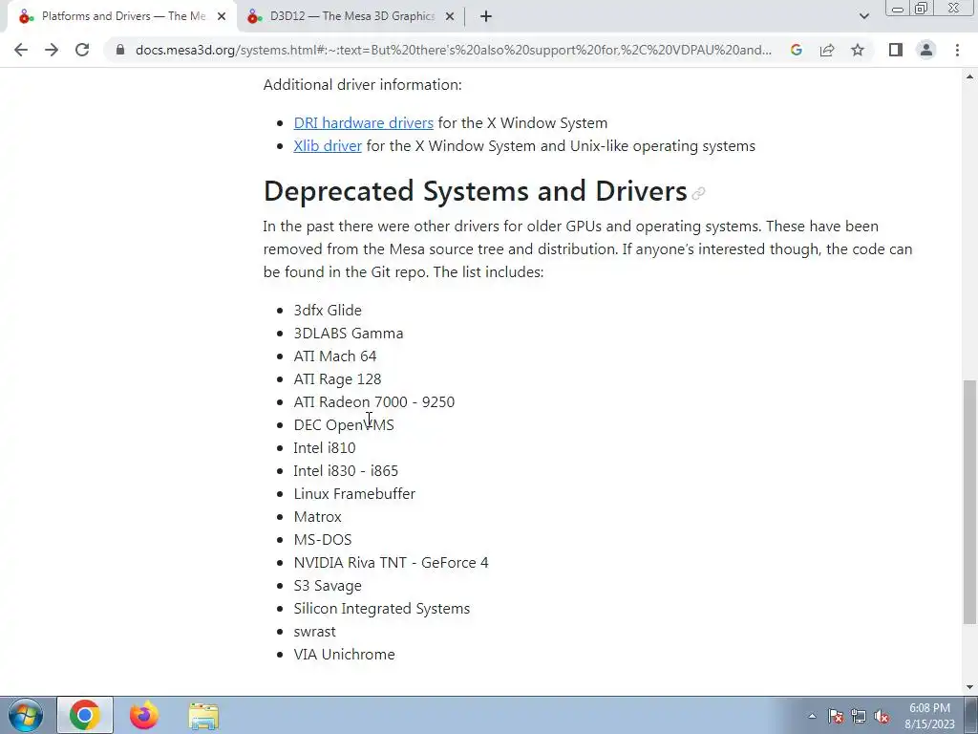Open a new tab
This screenshot has width=978, height=734.
tap(486, 17)
